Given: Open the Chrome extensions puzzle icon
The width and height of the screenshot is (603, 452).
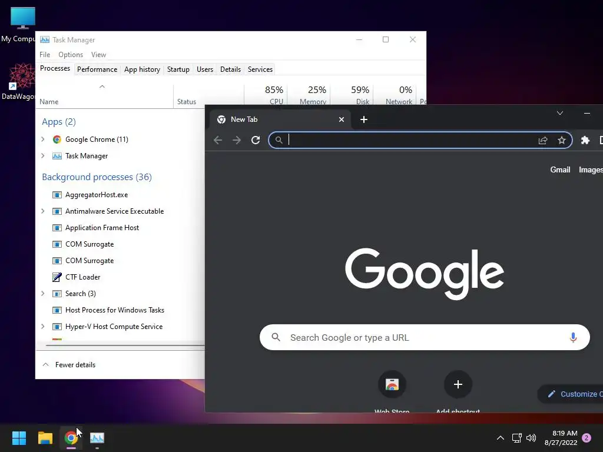Looking at the screenshot, I should (585, 140).
